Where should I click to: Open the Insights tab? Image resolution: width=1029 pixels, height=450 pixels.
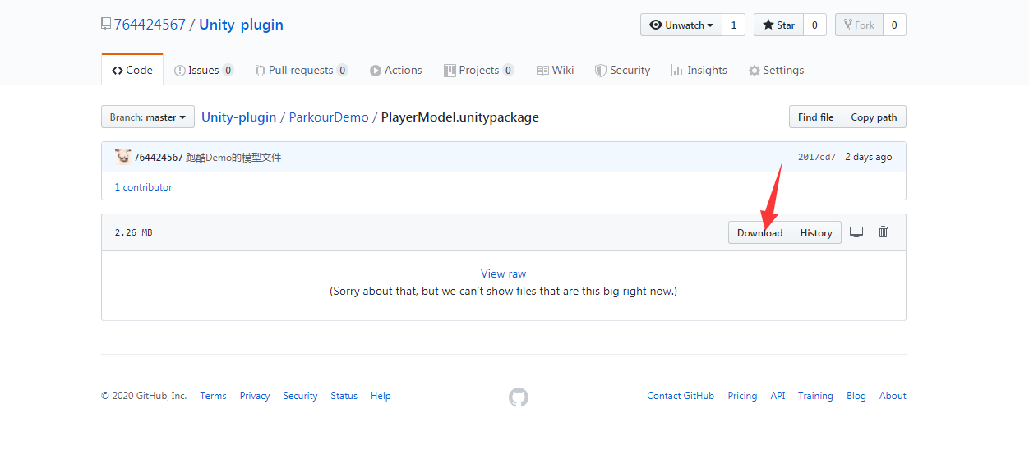click(699, 70)
